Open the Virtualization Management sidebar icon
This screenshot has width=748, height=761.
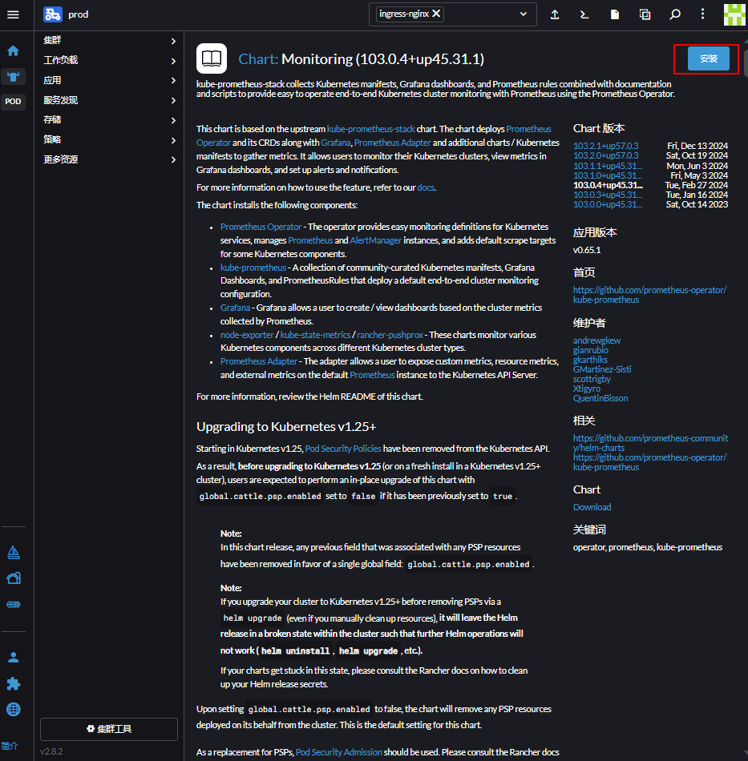coord(13,604)
